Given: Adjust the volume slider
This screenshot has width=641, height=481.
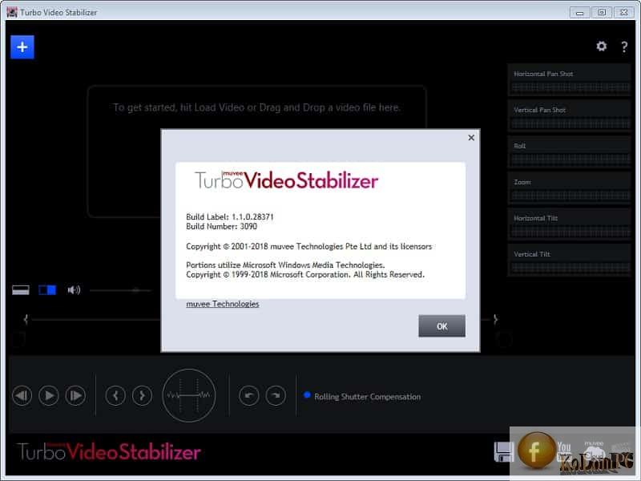Looking at the screenshot, I should click(121, 290).
